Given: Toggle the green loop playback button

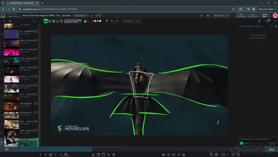Looking at the screenshot, I should [51, 155].
